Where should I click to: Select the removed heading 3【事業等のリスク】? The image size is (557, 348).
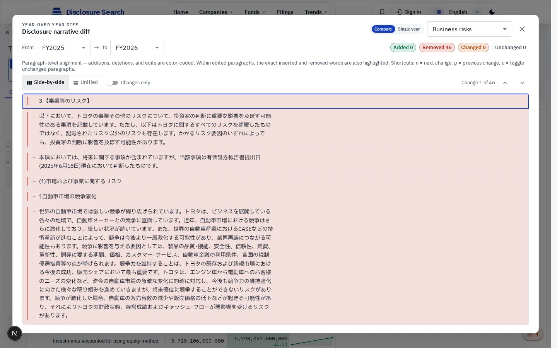(275, 101)
